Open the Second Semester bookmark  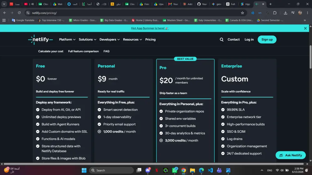coord(270,20)
